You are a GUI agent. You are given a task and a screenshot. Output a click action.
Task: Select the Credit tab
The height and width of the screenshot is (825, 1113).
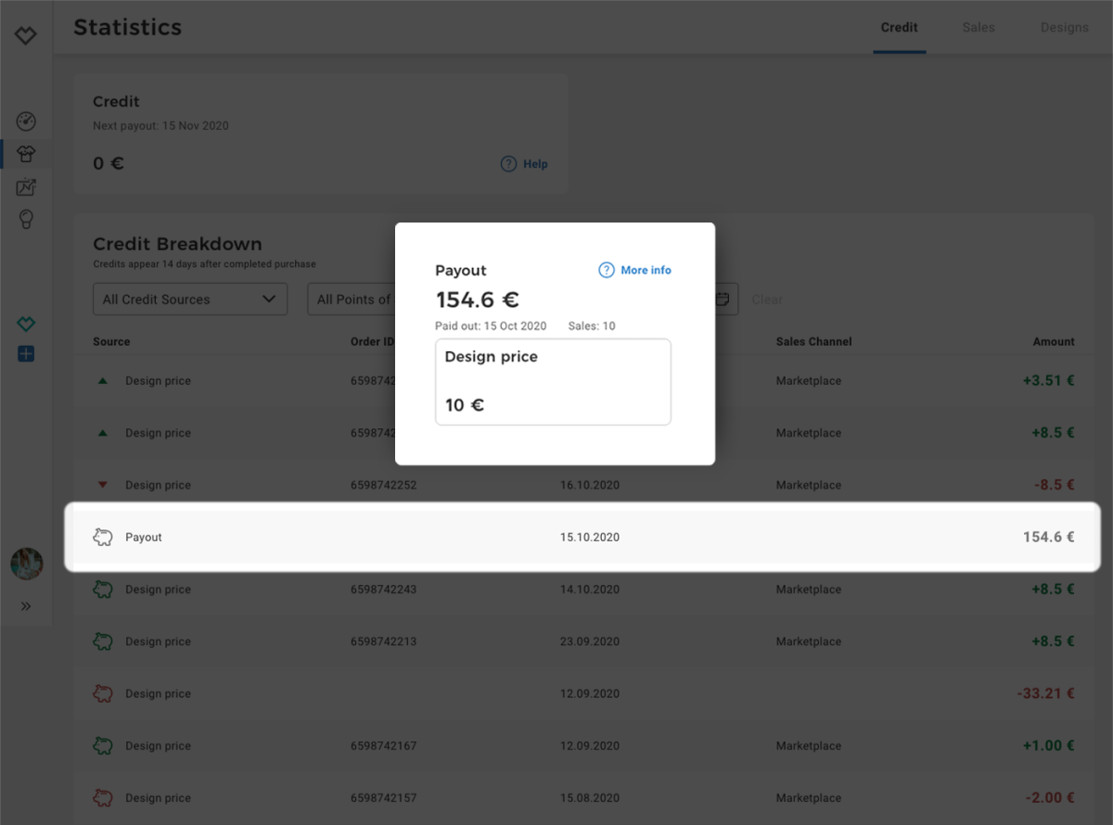pos(899,28)
